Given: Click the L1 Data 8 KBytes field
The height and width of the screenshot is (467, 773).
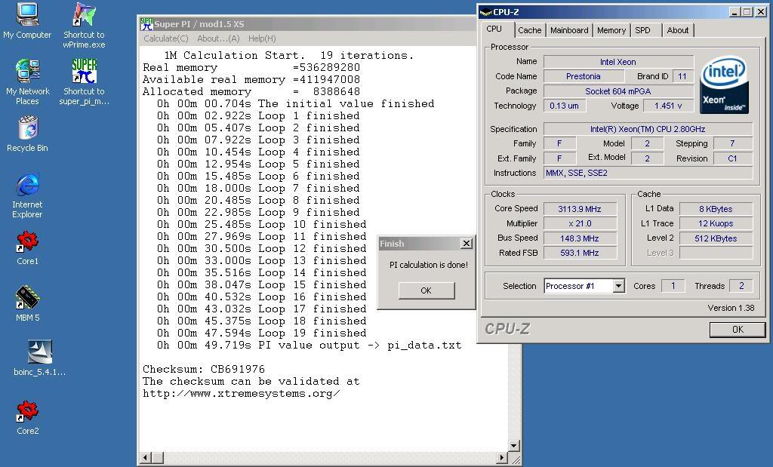Looking at the screenshot, I should tap(716, 209).
